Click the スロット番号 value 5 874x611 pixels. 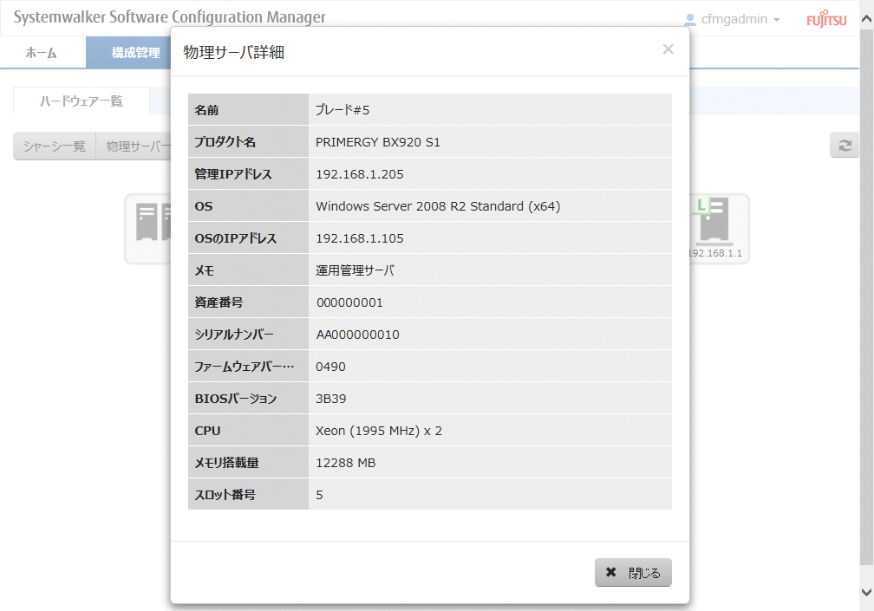(319, 495)
